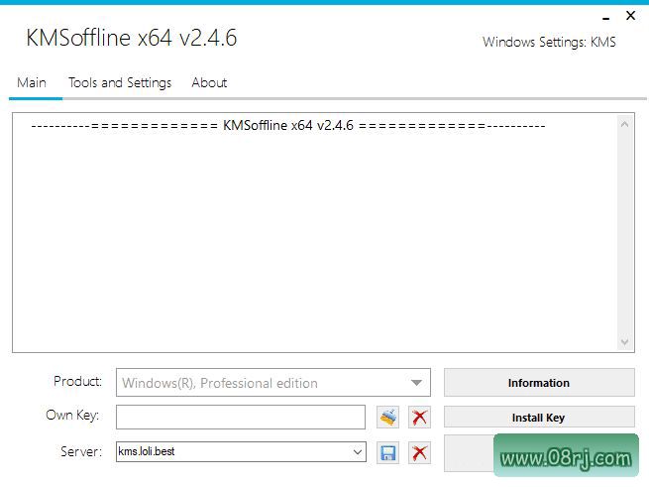Click the partially hidden button below Install Key
This screenshot has width=649, height=487.
pyautogui.click(x=466, y=452)
